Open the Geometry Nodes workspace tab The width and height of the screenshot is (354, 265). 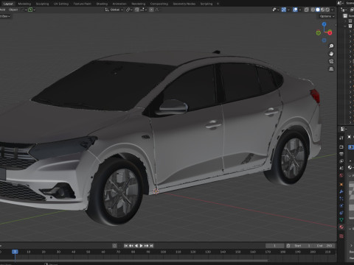[184, 4]
